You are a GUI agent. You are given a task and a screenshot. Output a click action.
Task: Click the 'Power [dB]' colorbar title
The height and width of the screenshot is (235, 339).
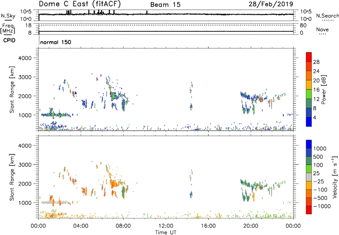point(323,90)
